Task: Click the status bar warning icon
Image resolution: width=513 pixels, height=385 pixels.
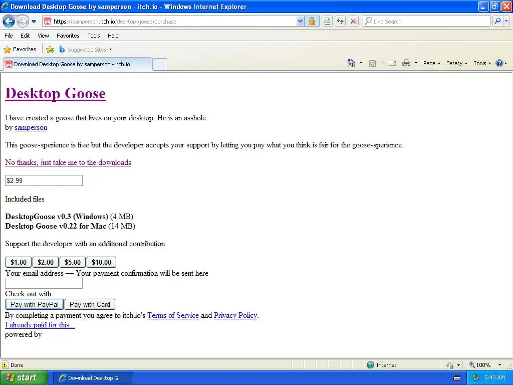Action: click(5, 365)
